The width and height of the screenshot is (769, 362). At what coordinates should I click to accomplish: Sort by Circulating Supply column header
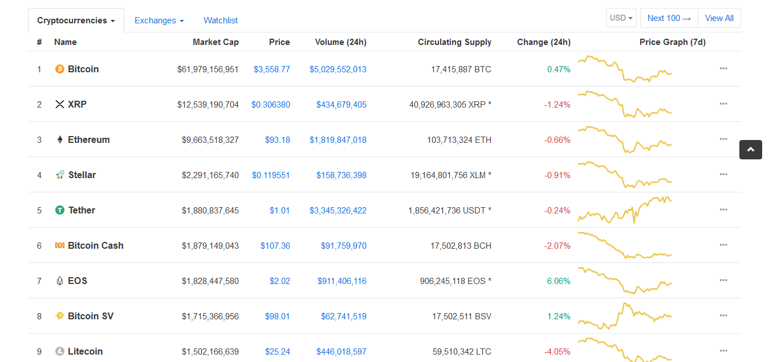(454, 42)
